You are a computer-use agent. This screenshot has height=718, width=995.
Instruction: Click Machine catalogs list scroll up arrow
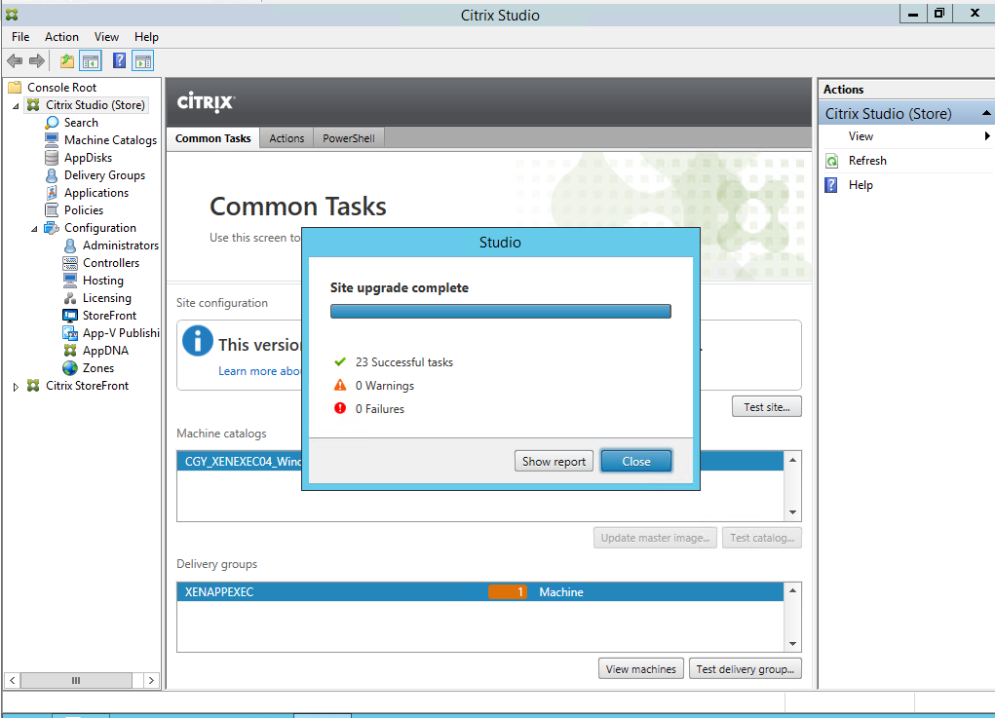(x=792, y=460)
